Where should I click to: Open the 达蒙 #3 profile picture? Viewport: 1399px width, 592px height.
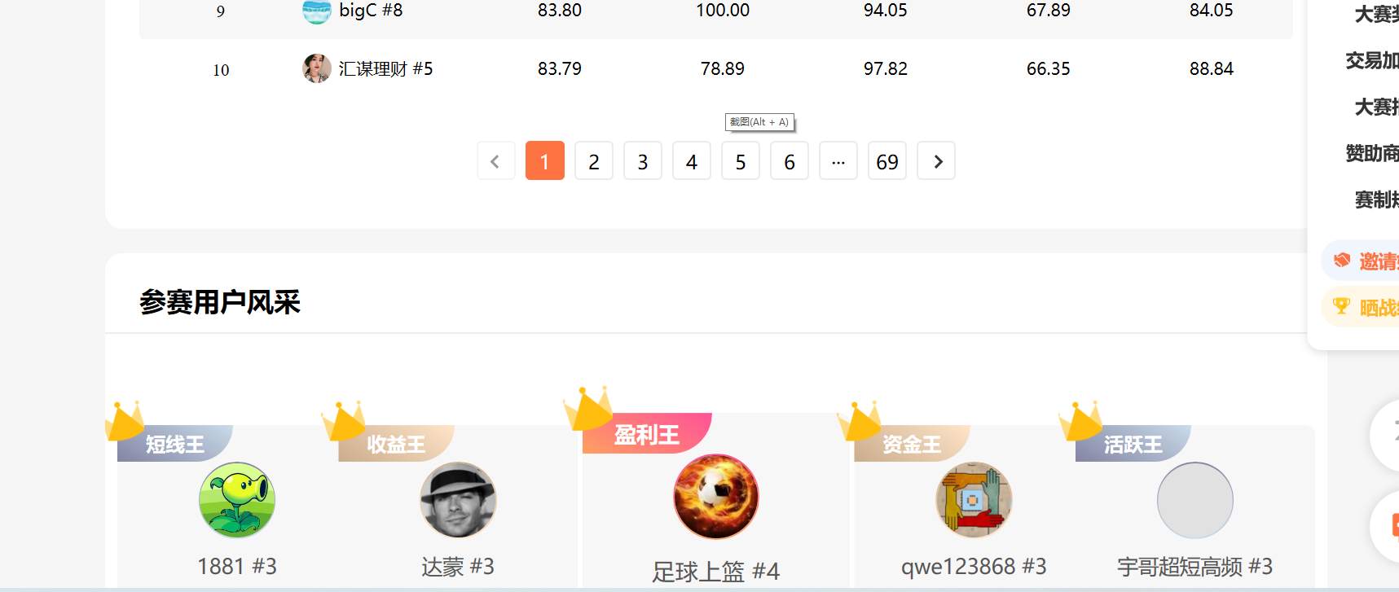[458, 500]
